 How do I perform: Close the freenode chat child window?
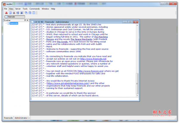pyautogui.click(x=136, y=22)
